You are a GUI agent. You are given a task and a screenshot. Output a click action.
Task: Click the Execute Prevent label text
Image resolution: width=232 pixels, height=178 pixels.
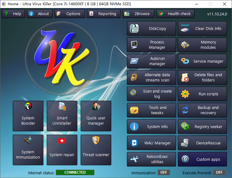(x=197, y=173)
